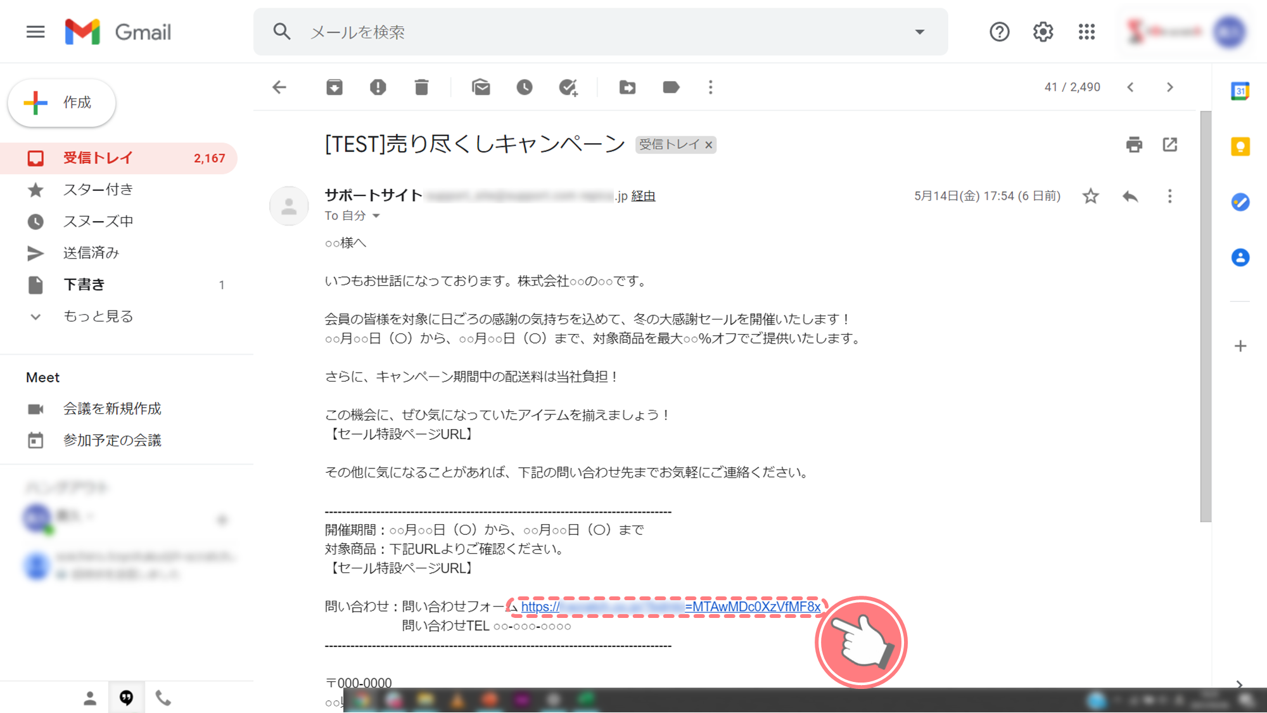1267x713 pixels.
Task: Open the inquiry form https link
Action: 670,607
